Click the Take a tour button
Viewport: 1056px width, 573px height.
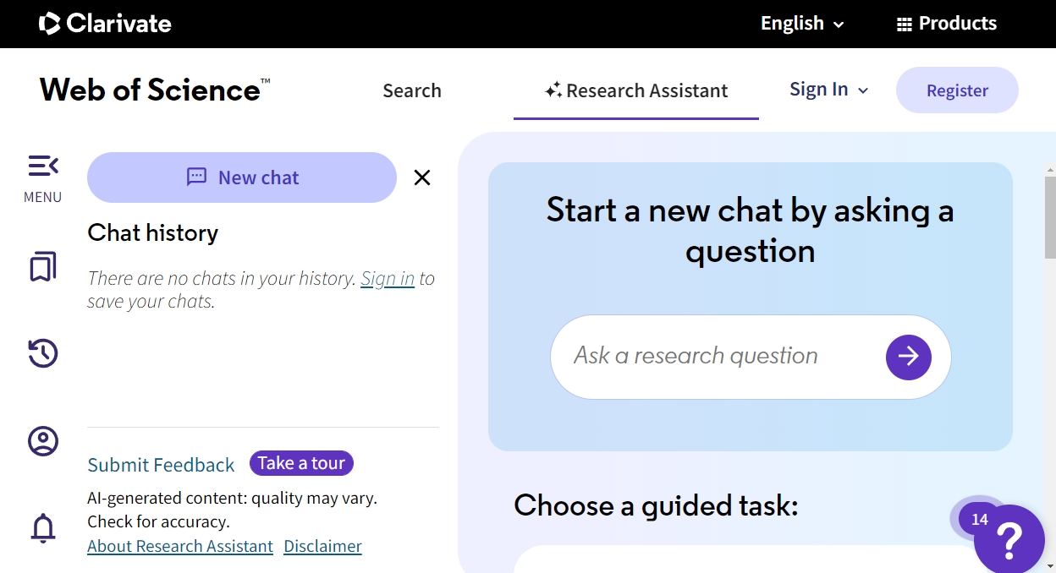click(x=301, y=463)
